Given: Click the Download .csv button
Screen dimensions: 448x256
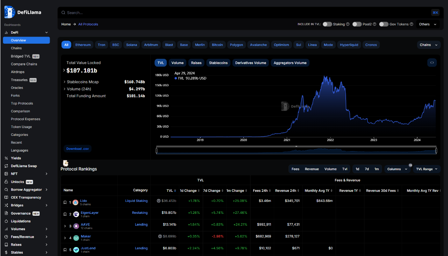Looking at the screenshot, I should pos(77,148).
